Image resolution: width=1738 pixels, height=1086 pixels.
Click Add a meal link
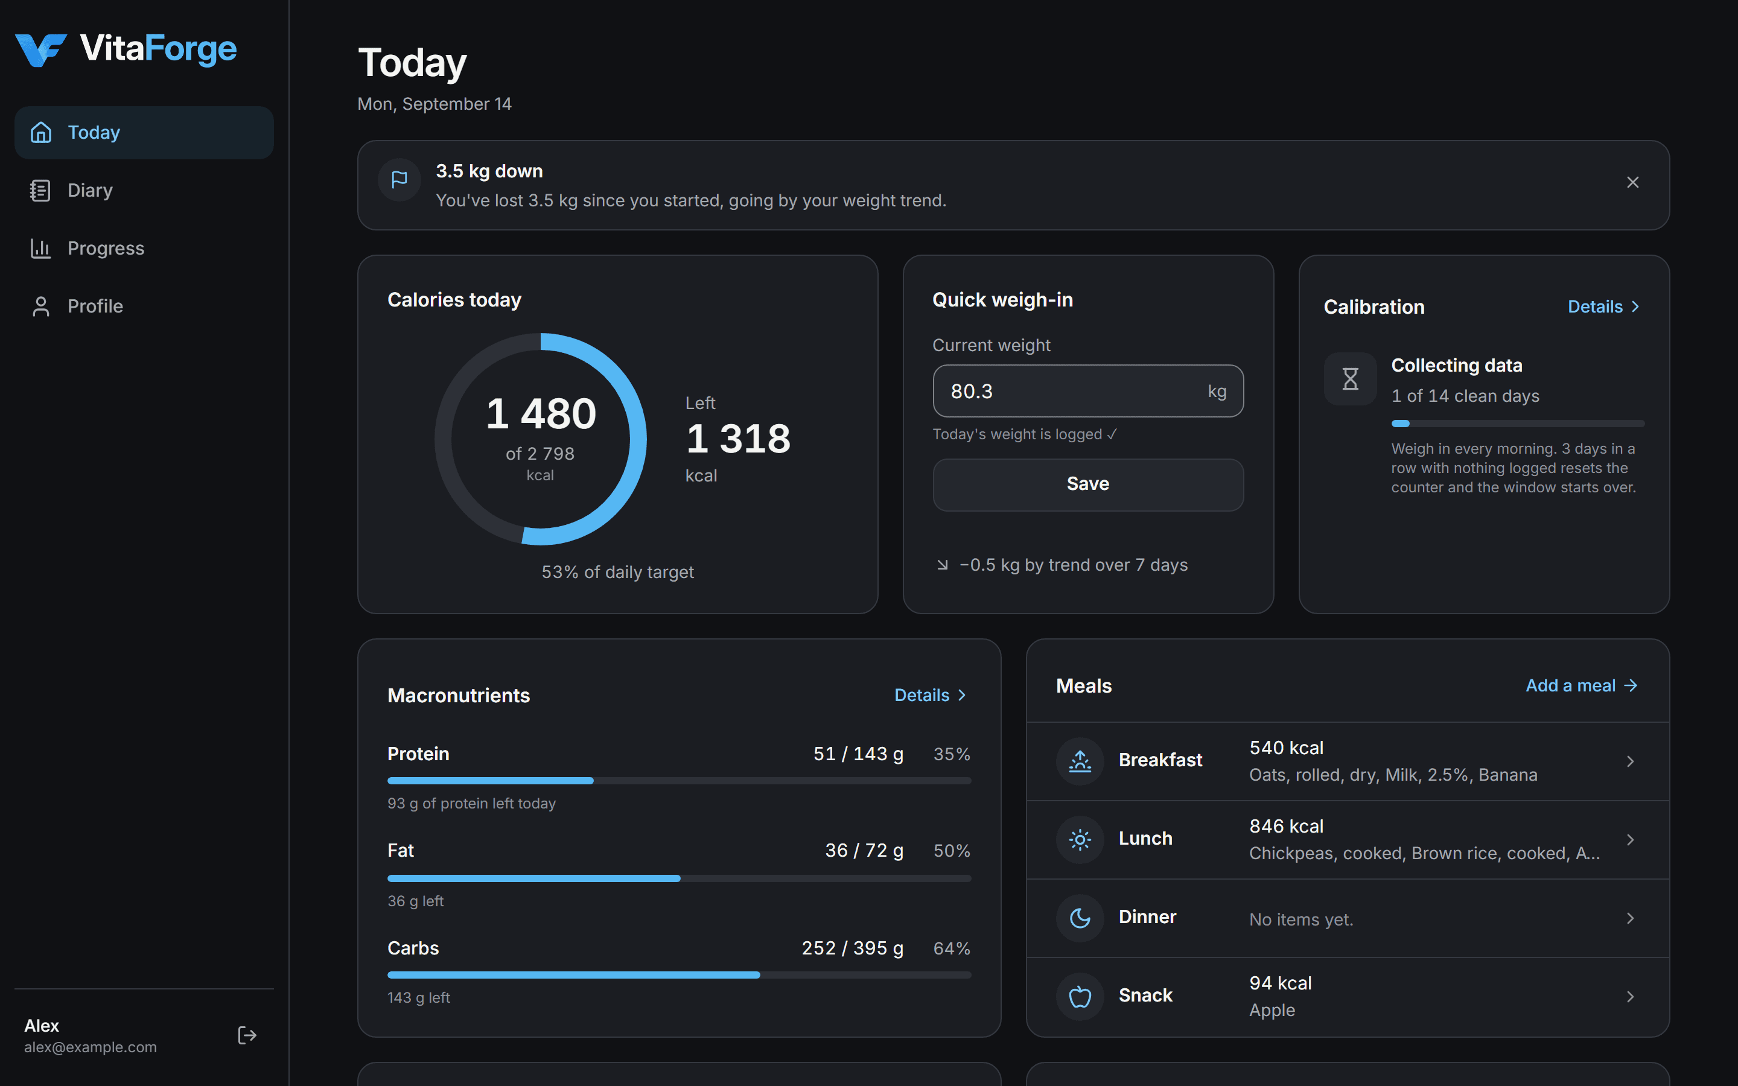point(1582,686)
